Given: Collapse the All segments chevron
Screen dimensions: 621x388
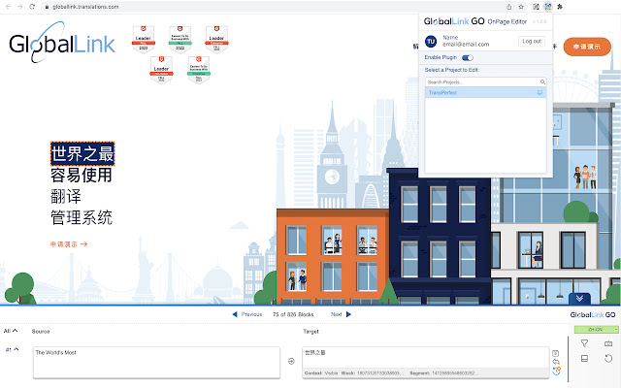Looking at the screenshot, I should tap(16, 331).
